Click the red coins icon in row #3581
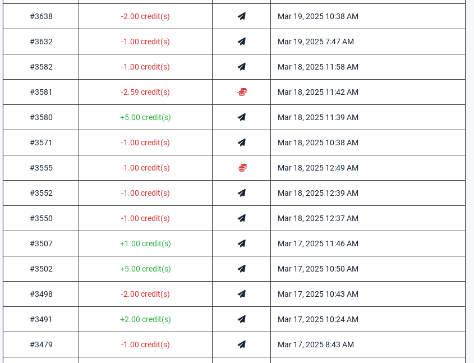 (x=242, y=92)
